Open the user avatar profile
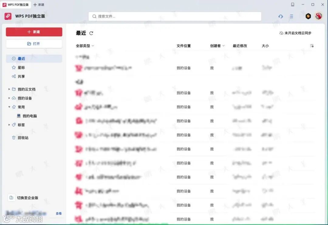This screenshot has height=225, width=328. (319, 16)
